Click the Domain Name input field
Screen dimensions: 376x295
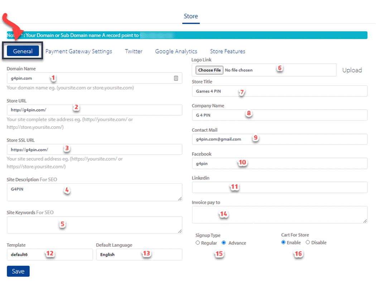(95, 78)
